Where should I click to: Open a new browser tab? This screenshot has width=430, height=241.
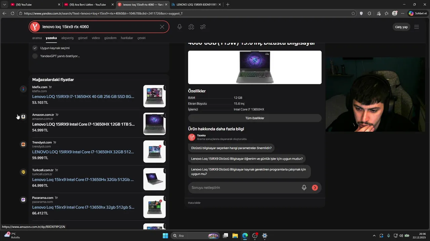(228, 4)
